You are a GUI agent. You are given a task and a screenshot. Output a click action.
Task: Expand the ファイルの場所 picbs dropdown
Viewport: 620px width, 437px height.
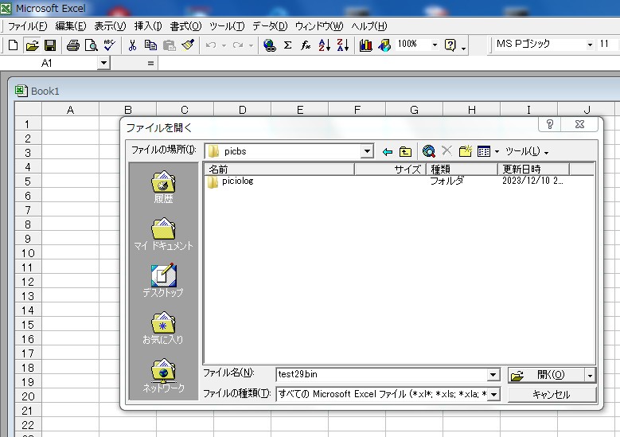pyautogui.click(x=367, y=151)
